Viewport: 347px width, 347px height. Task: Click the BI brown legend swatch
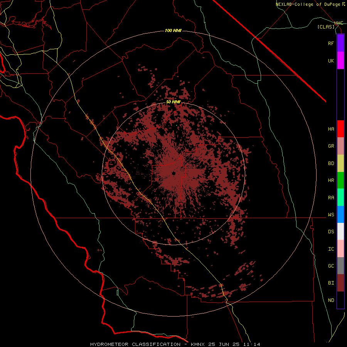(x=340, y=283)
